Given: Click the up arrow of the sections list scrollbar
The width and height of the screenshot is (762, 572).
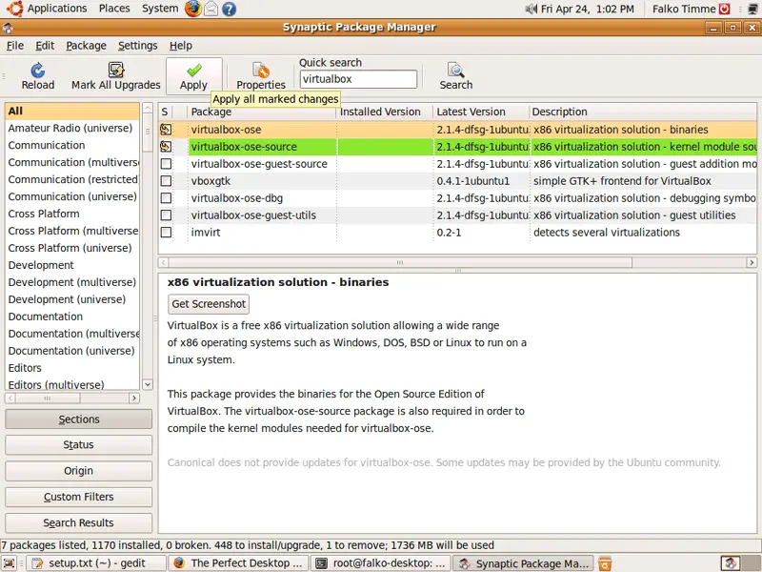Looking at the screenshot, I should pyautogui.click(x=148, y=108).
